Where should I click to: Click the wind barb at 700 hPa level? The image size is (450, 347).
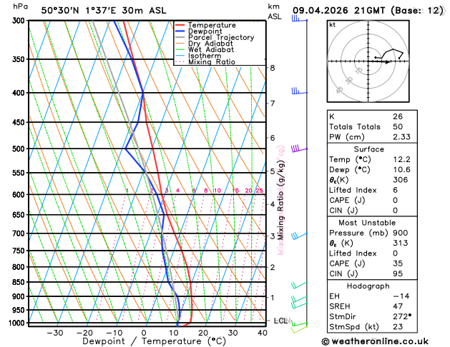coord(299,236)
